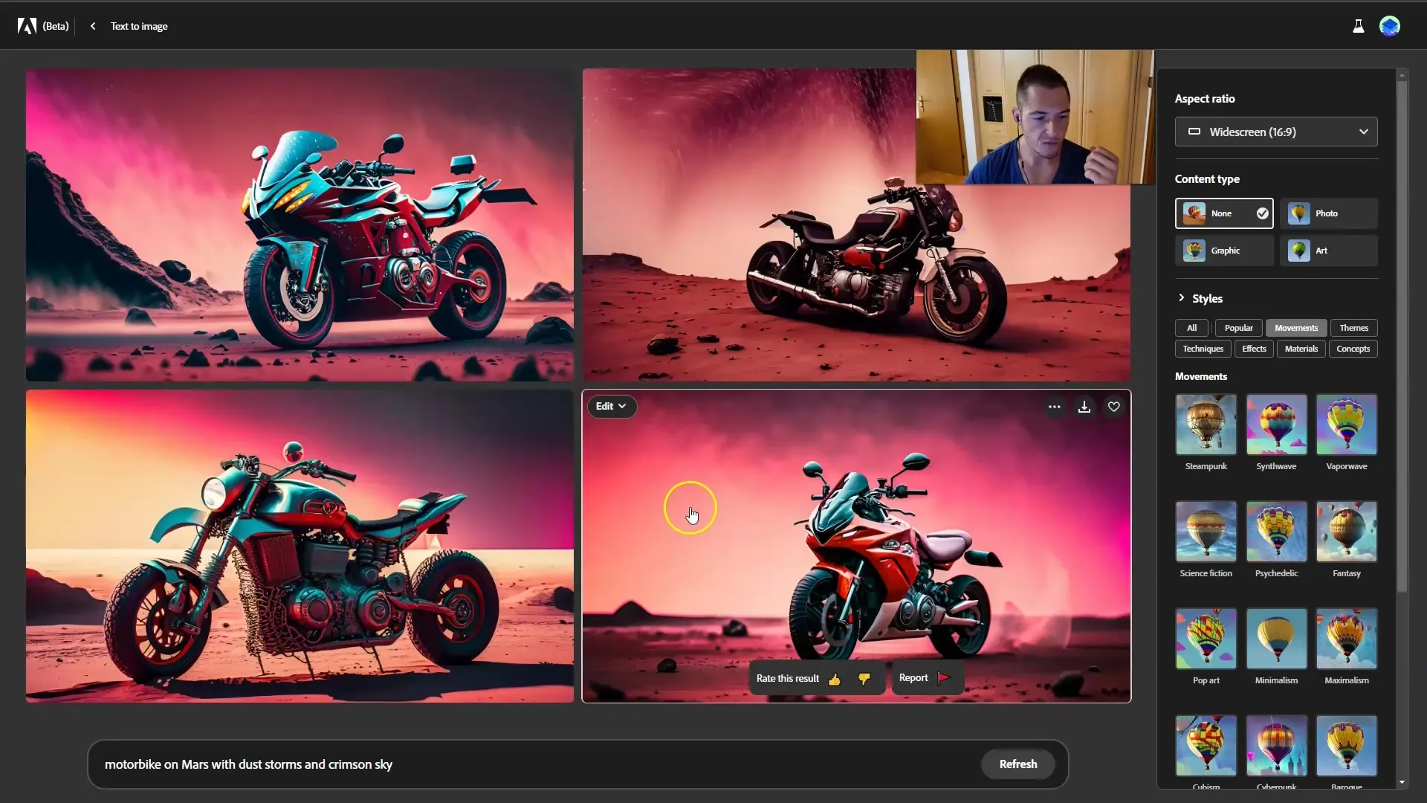Select the top-left teal motorbike image
Viewport: 1427px width, 803px height.
300,225
